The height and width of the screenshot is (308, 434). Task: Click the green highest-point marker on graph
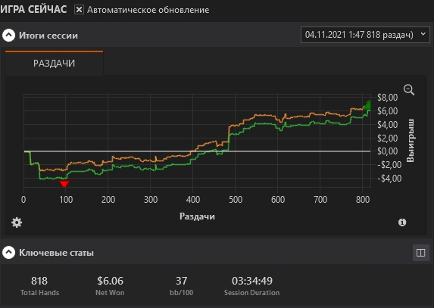coord(367,105)
